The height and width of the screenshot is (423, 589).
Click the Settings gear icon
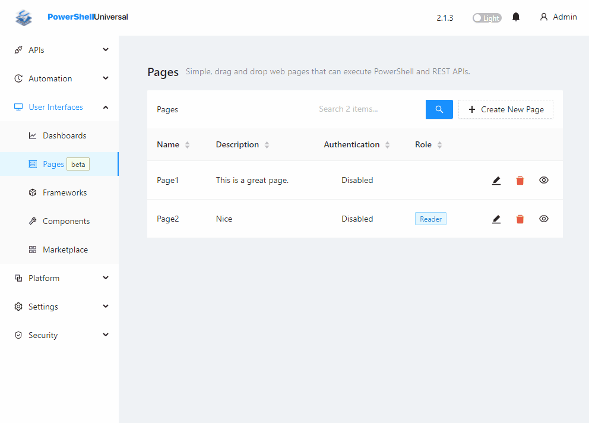(x=18, y=307)
